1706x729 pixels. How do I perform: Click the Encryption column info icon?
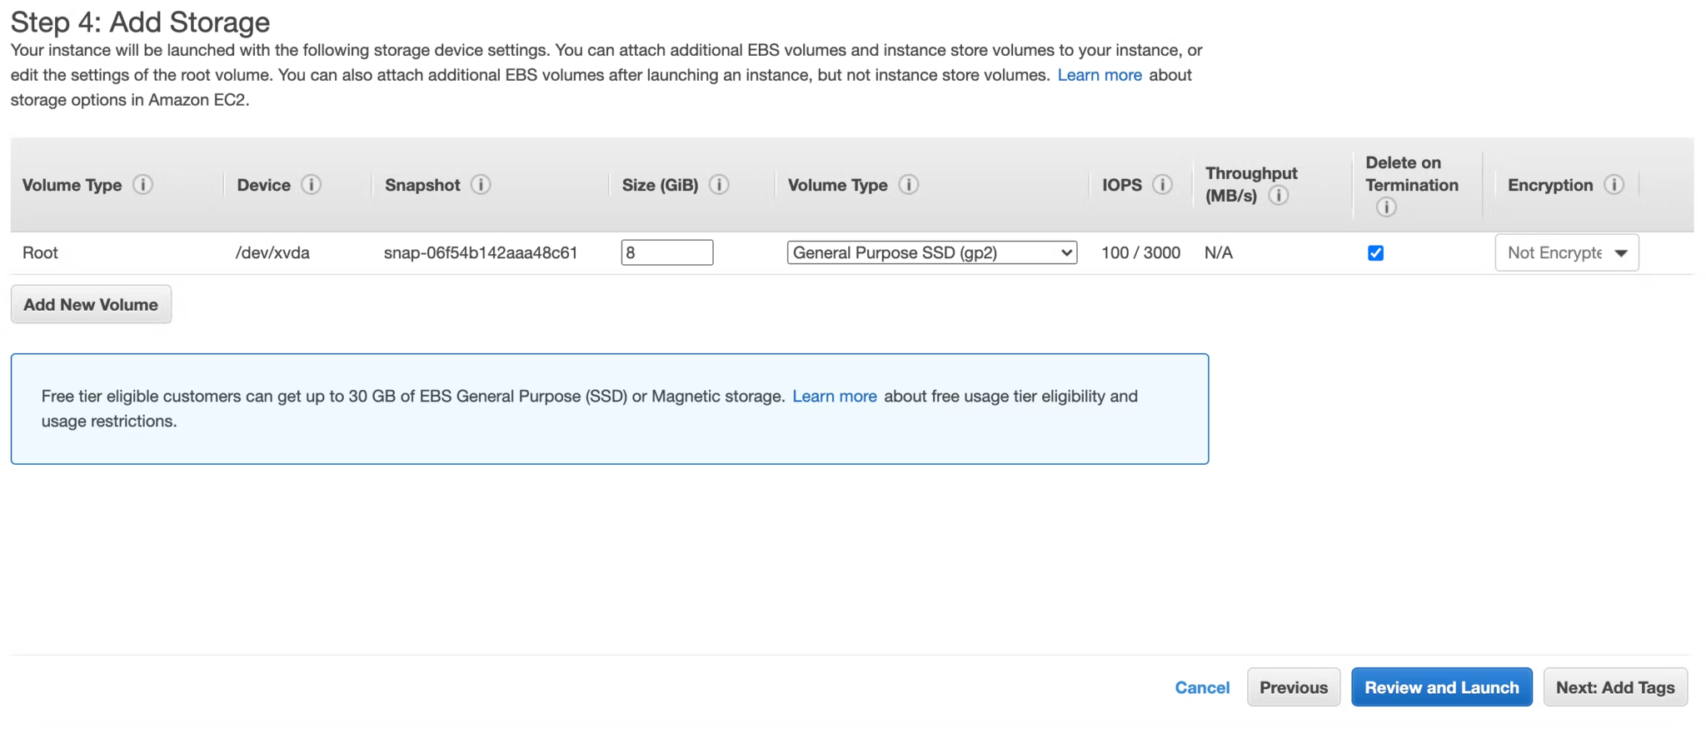tap(1614, 185)
